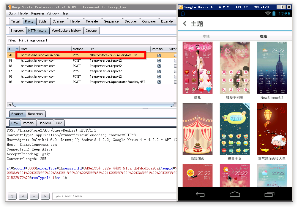The image size is (298, 208).
Task: Toggle Params checkbox for request 20
Action: tap(159, 55)
